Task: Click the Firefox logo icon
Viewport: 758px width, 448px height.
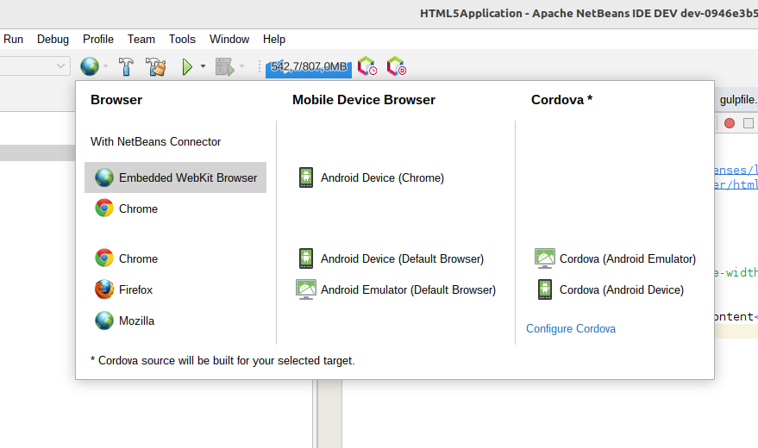Action: coord(104,289)
